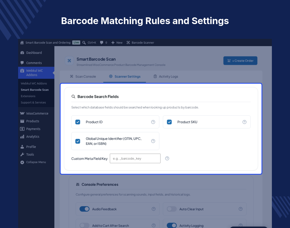
Task: Uncheck the Product ID checkbox
Action: pos(78,122)
